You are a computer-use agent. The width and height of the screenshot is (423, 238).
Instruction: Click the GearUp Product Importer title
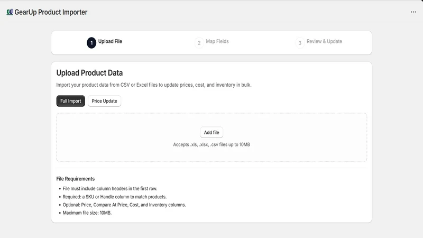[x=51, y=12]
